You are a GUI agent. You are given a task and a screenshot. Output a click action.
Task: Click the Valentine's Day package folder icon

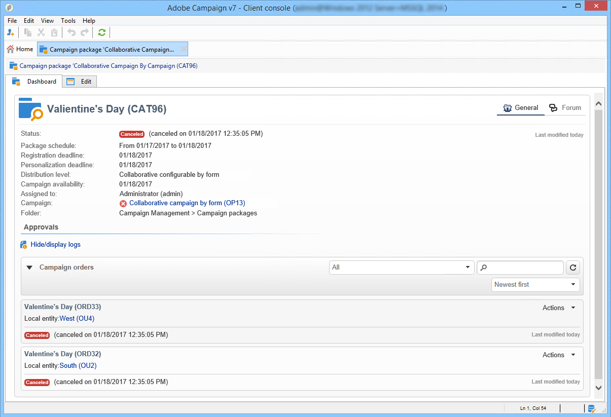30,109
